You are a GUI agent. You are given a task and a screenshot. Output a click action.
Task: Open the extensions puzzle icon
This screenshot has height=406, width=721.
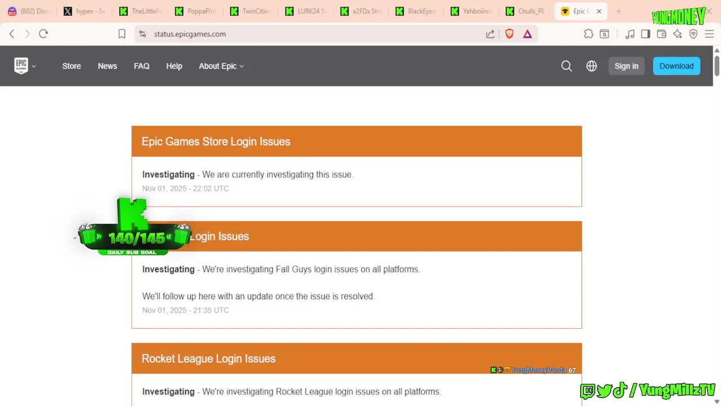point(589,34)
